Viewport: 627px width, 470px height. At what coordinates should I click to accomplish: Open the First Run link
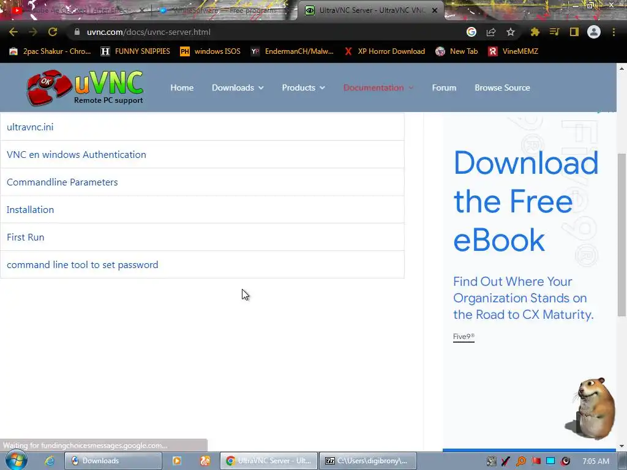pos(26,237)
